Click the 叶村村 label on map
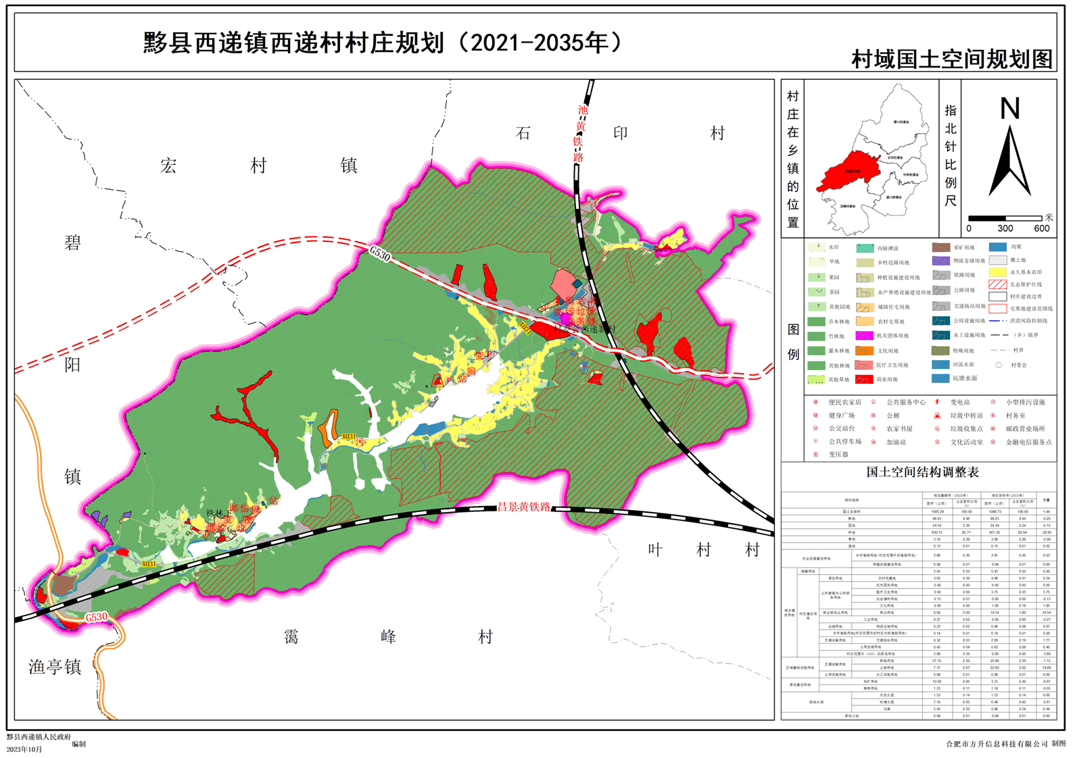The image size is (1073, 758). (704, 549)
